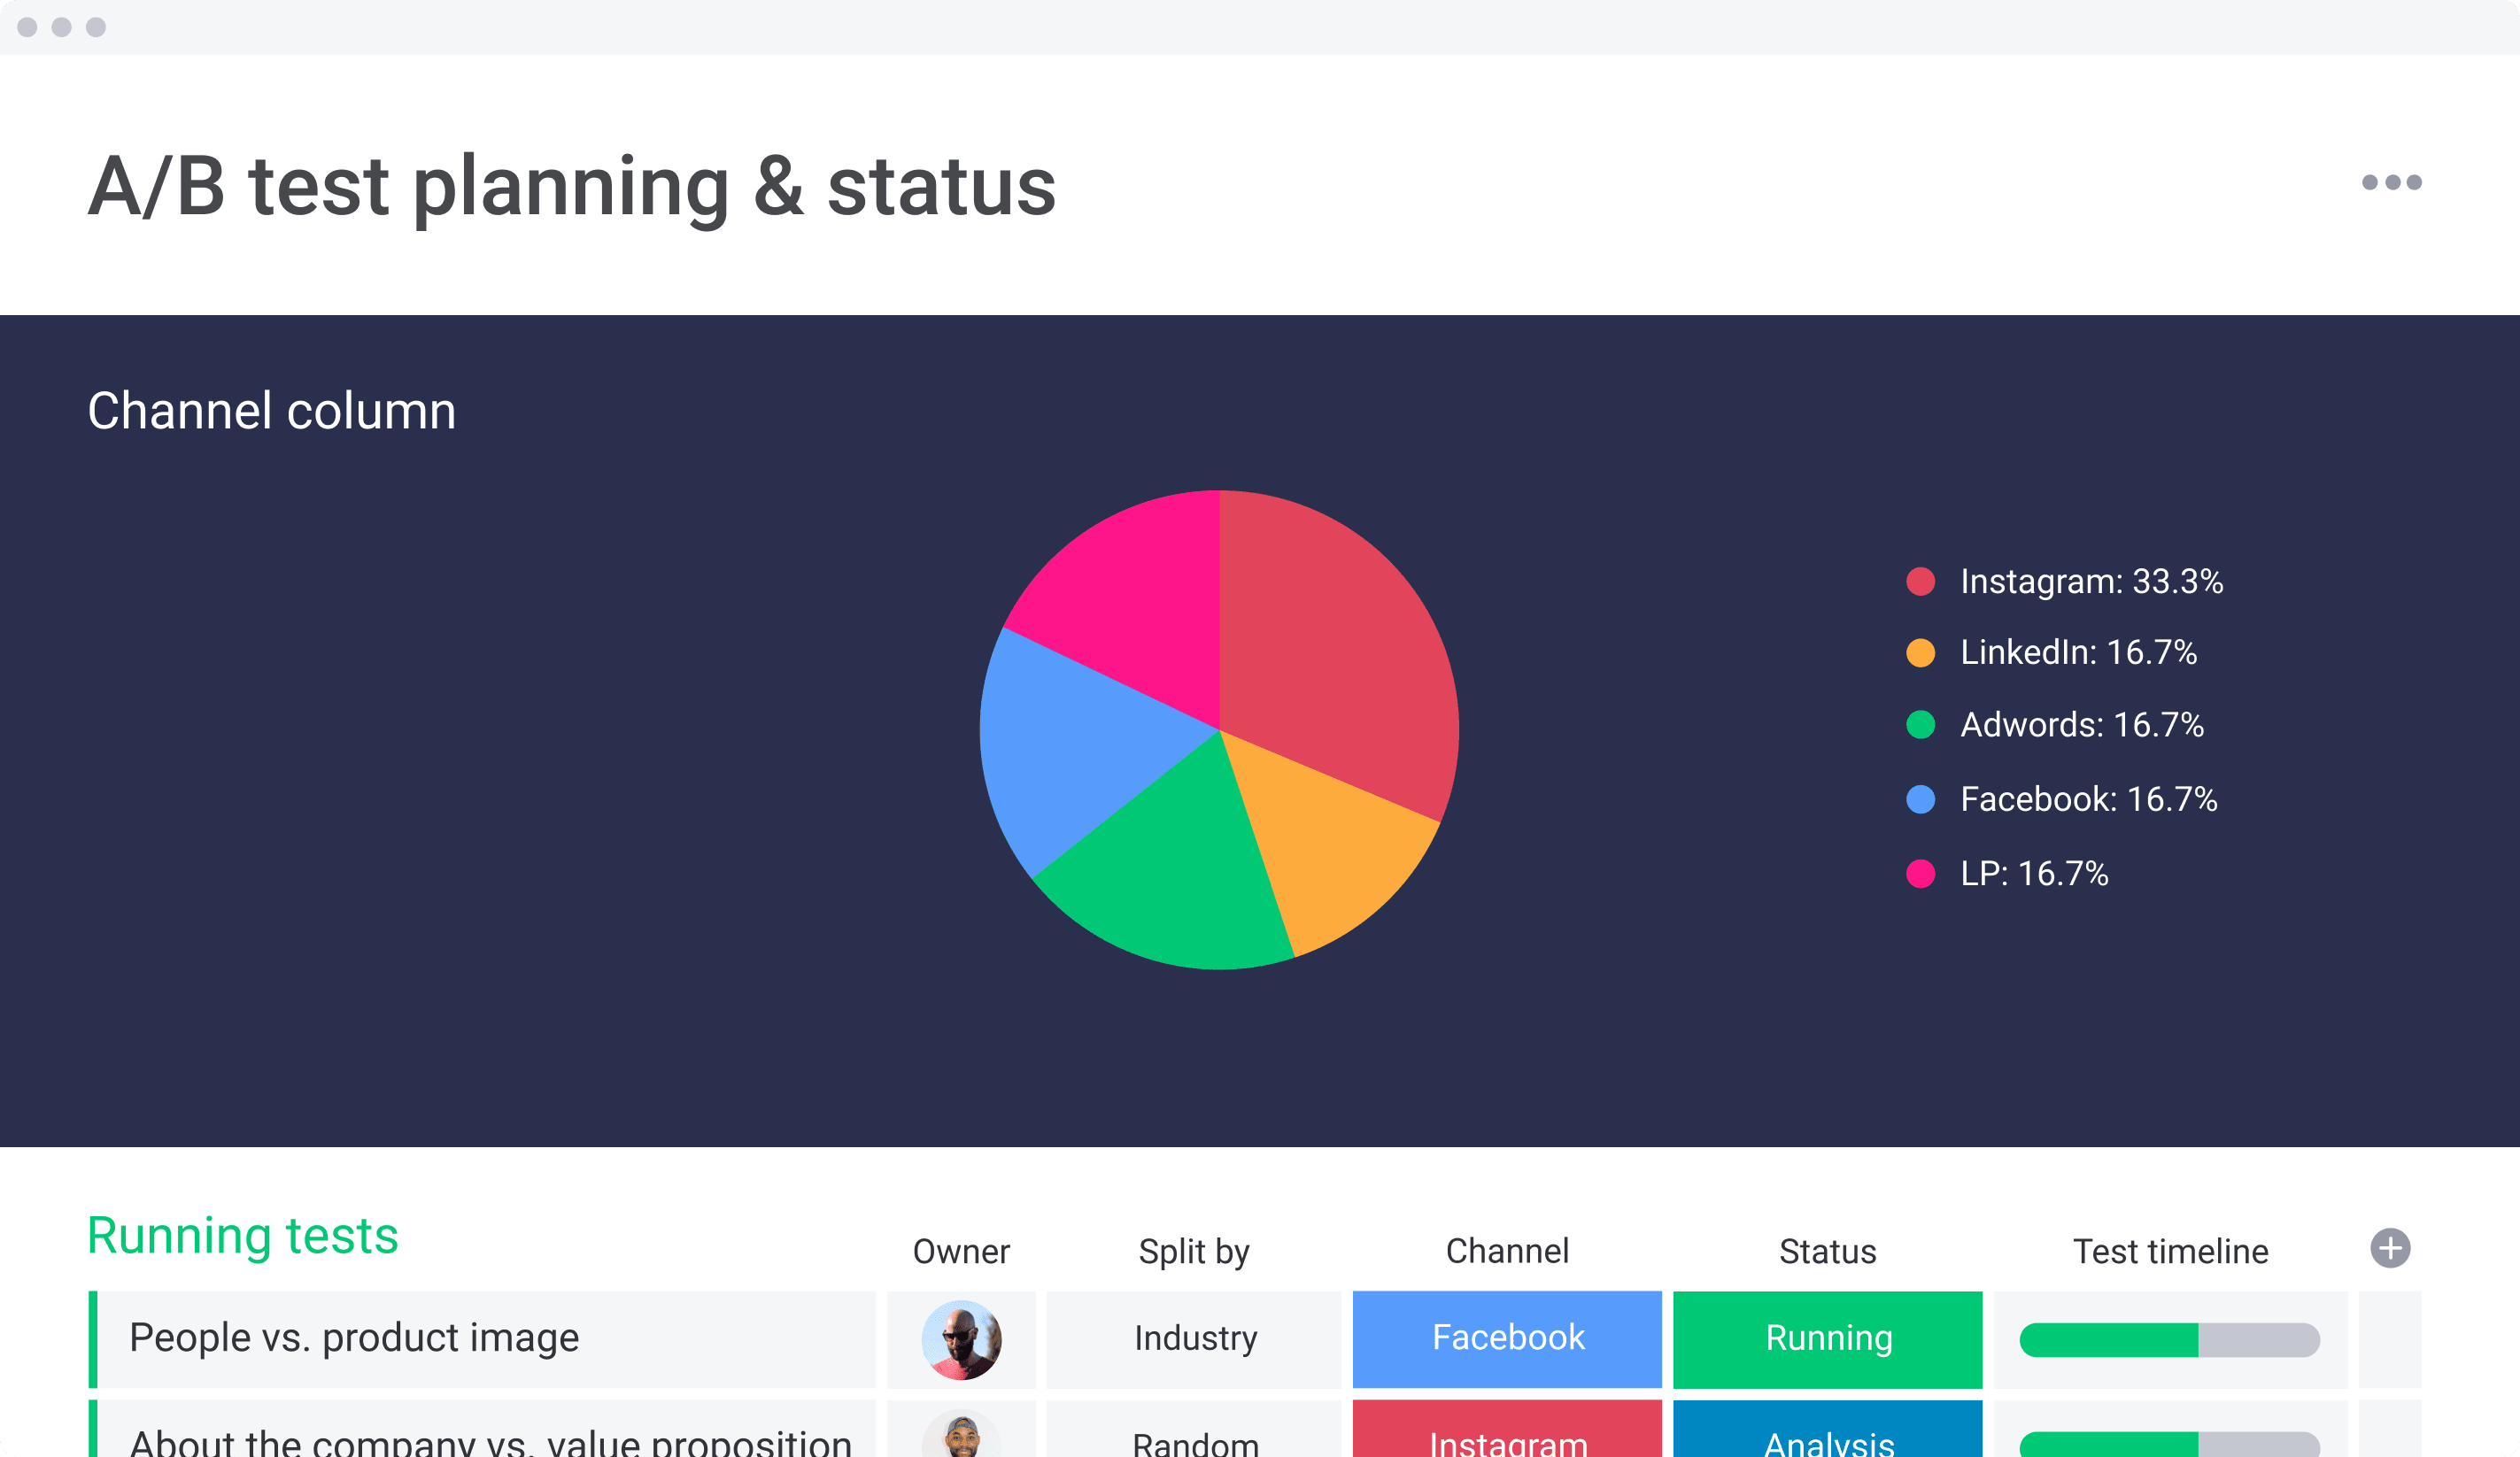This screenshot has width=2520, height=1457.
Task: Click the Facebook channel badge
Action: (x=1505, y=1338)
